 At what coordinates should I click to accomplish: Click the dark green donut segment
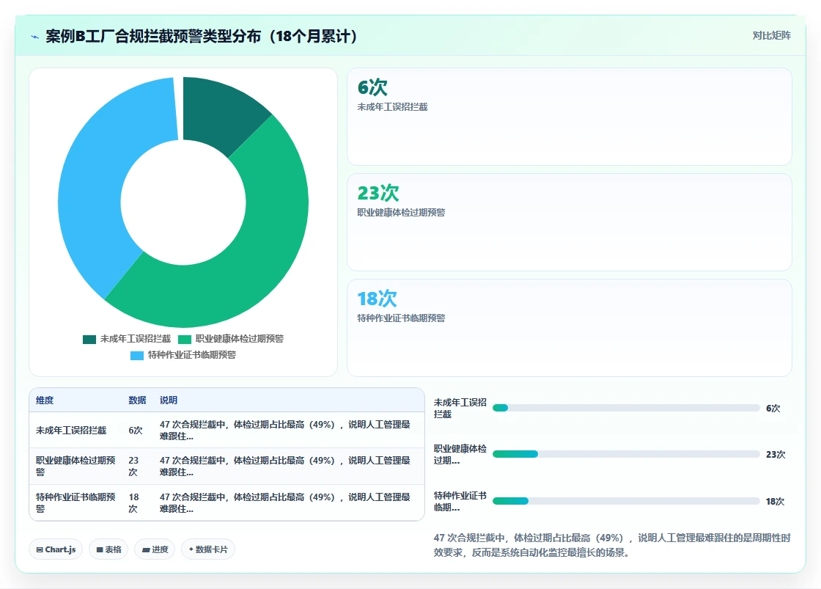coord(222,114)
